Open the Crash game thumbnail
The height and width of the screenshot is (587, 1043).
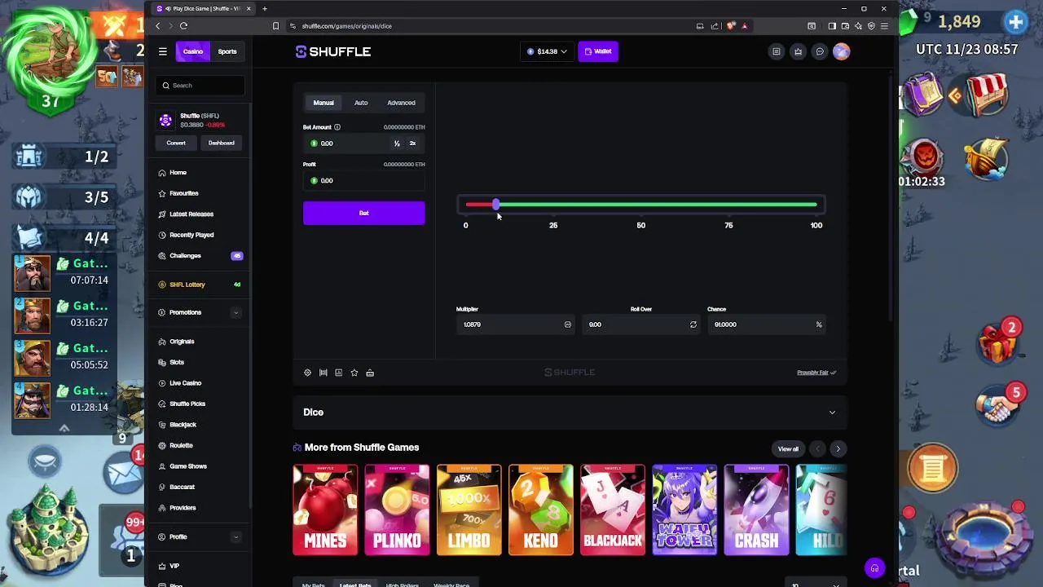coord(756,510)
